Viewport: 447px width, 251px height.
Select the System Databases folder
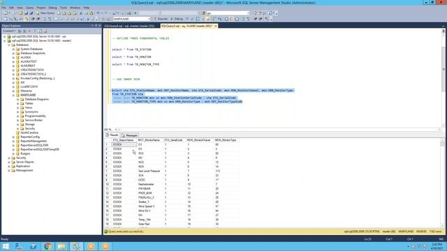(31, 50)
